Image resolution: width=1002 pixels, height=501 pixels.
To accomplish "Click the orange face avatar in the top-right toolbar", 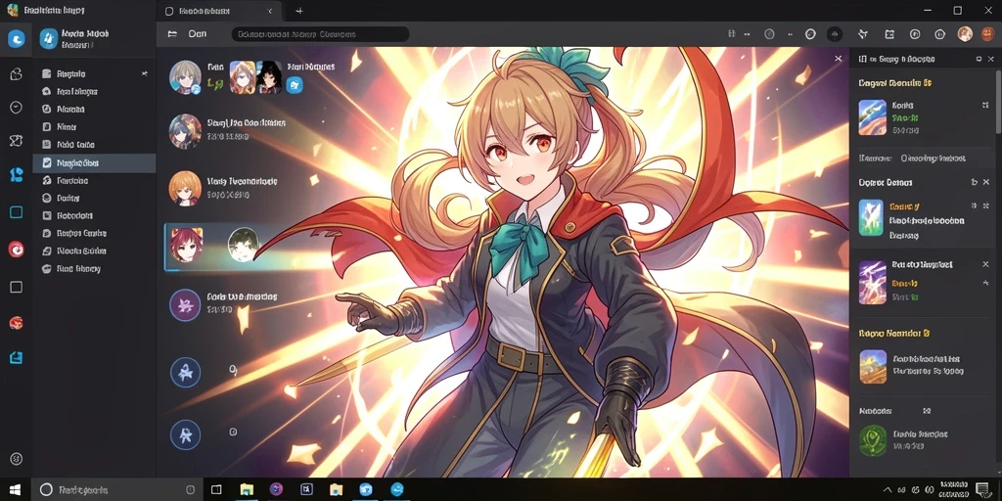I will (x=987, y=34).
